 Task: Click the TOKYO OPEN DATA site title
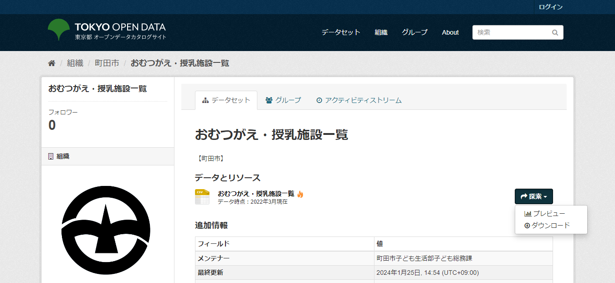point(120,27)
